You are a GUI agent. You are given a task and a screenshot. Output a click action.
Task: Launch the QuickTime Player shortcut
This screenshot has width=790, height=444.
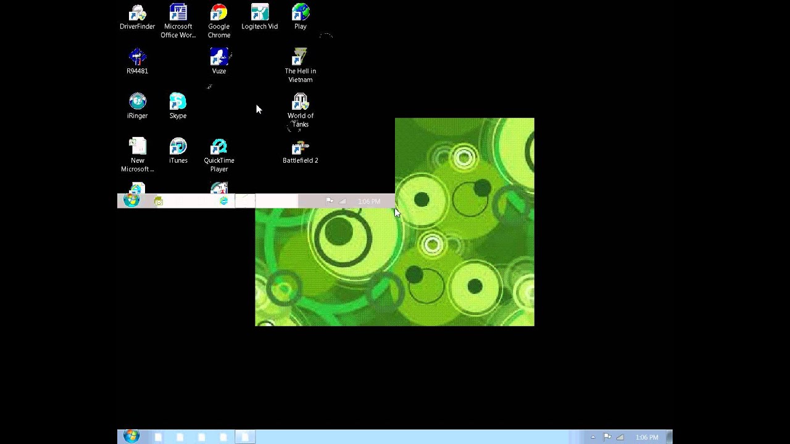click(219, 155)
